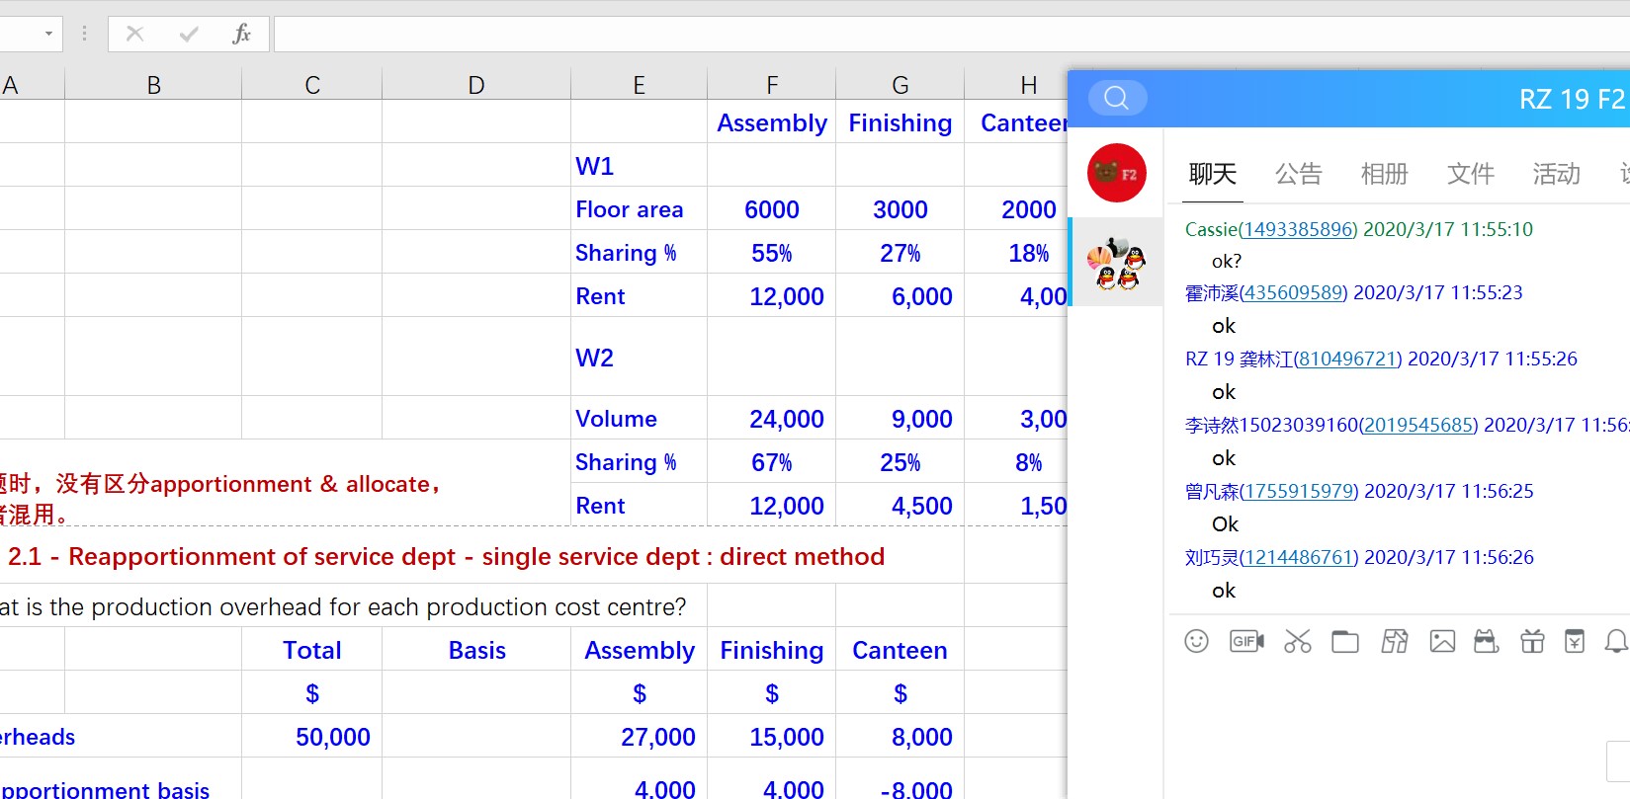
Task: Click the GIF video icon
Action: (1246, 642)
